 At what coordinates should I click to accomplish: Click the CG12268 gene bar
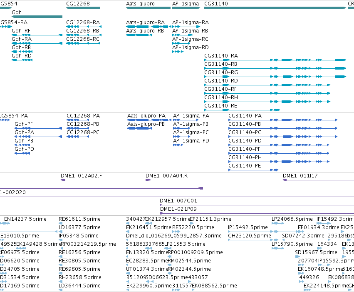[83, 8]
